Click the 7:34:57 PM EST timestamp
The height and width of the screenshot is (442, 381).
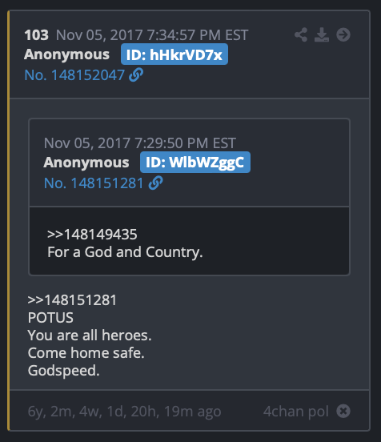point(152,35)
